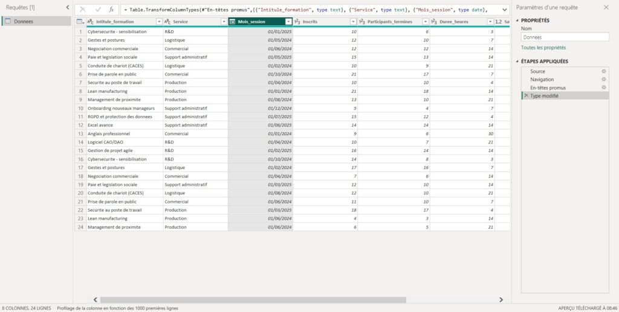
Task: Select cell 'Cybersecurite - sensibilisation' in row 1
Action: coord(125,31)
